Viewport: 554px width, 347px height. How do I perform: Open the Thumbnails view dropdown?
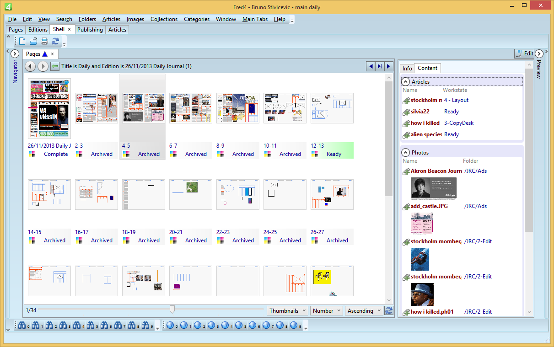287,311
